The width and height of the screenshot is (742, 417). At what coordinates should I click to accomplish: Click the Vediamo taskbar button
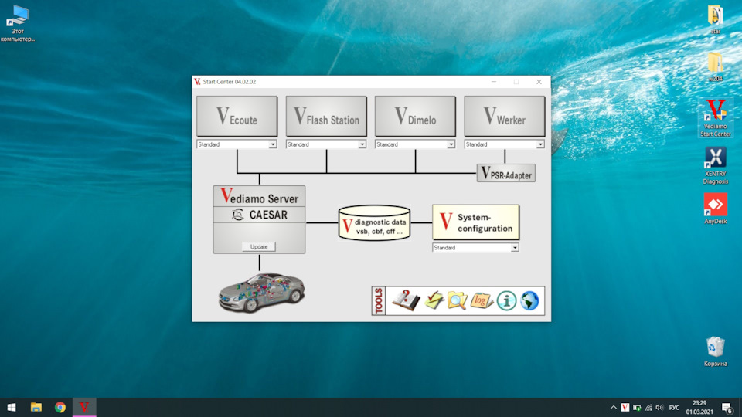[x=84, y=407]
